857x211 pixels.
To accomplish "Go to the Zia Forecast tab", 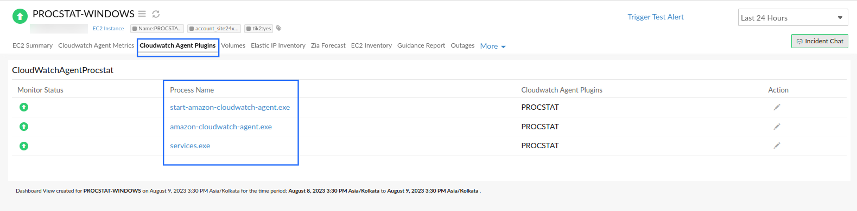I will (328, 45).
